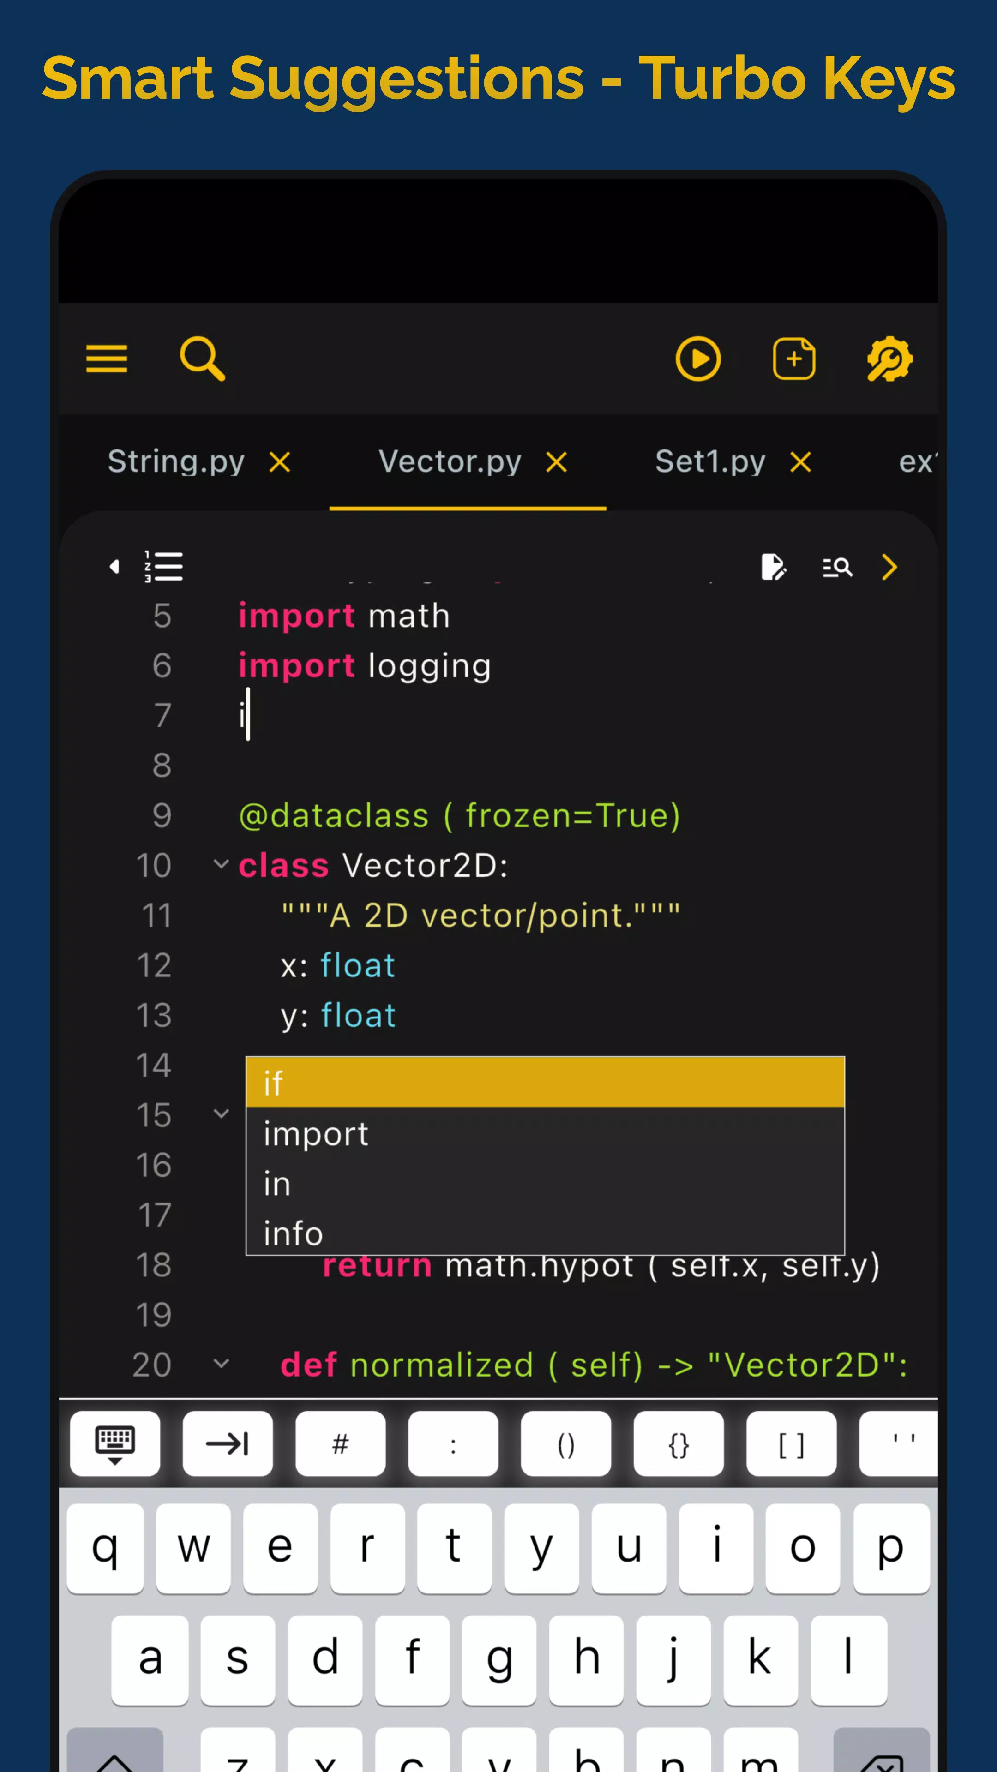Switch to the String.py tab
Screen dimensions: 997x1772
click(176, 461)
